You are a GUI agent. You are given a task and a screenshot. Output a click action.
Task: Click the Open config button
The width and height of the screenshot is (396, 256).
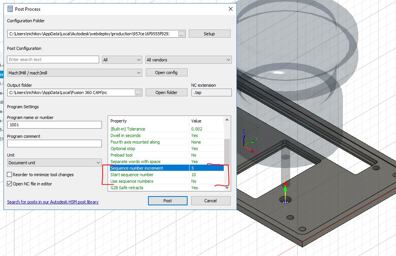[166, 73]
